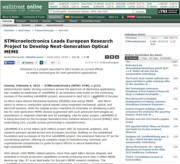The width and height of the screenshot is (180, 164).
Task: Open the Anlageklassen dropdown
Action: [x=10, y=25]
